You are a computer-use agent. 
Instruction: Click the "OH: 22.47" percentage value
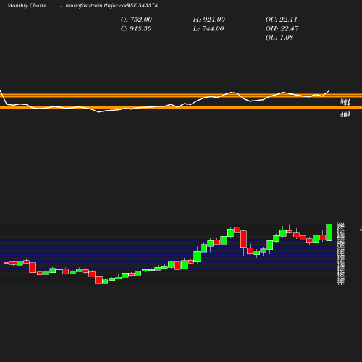pyautogui.click(x=282, y=29)
